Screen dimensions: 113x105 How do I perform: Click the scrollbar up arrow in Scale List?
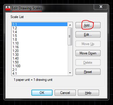[x=70, y=25]
